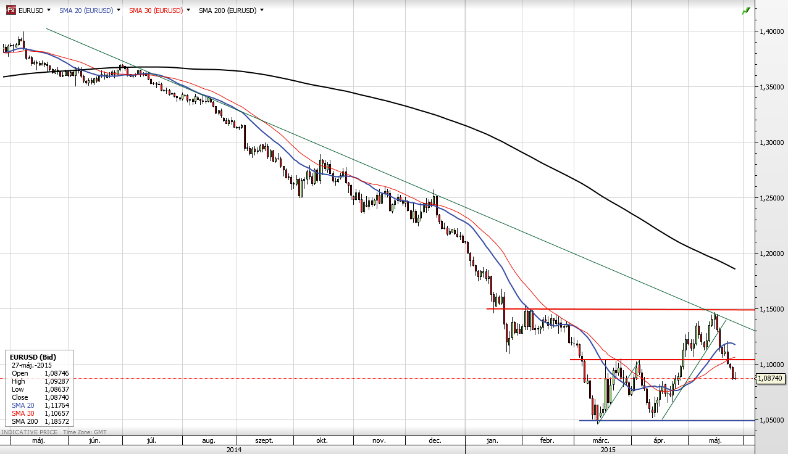This screenshot has height=454, width=788.
Task: Click the SMA 20 value 1,11764 in the info box
Action: (x=56, y=405)
